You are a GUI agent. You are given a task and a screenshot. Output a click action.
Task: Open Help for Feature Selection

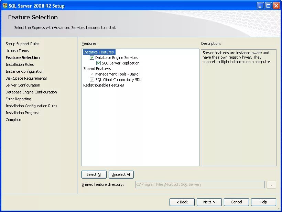click(x=263, y=202)
